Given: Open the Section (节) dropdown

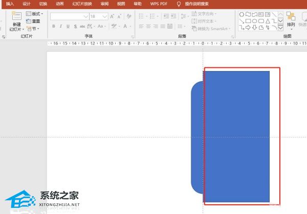Looking at the screenshot, I should tap(33, 29).
